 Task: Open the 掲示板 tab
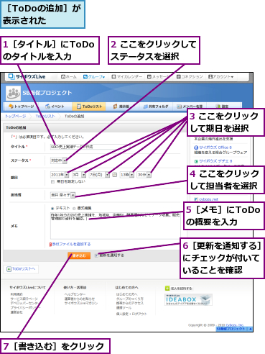click(121, 106)
